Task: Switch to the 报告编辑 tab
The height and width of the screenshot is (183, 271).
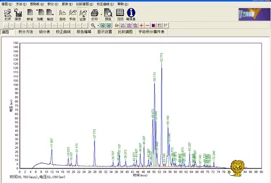Action: tap(84, 32)
